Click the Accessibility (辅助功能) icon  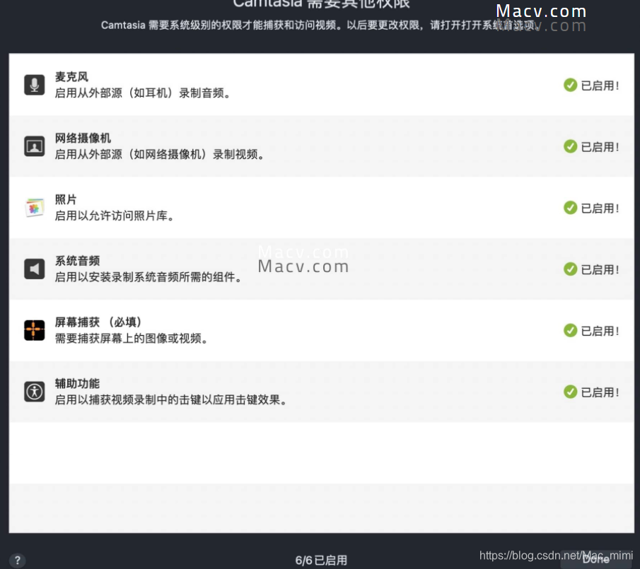point(34,391)
